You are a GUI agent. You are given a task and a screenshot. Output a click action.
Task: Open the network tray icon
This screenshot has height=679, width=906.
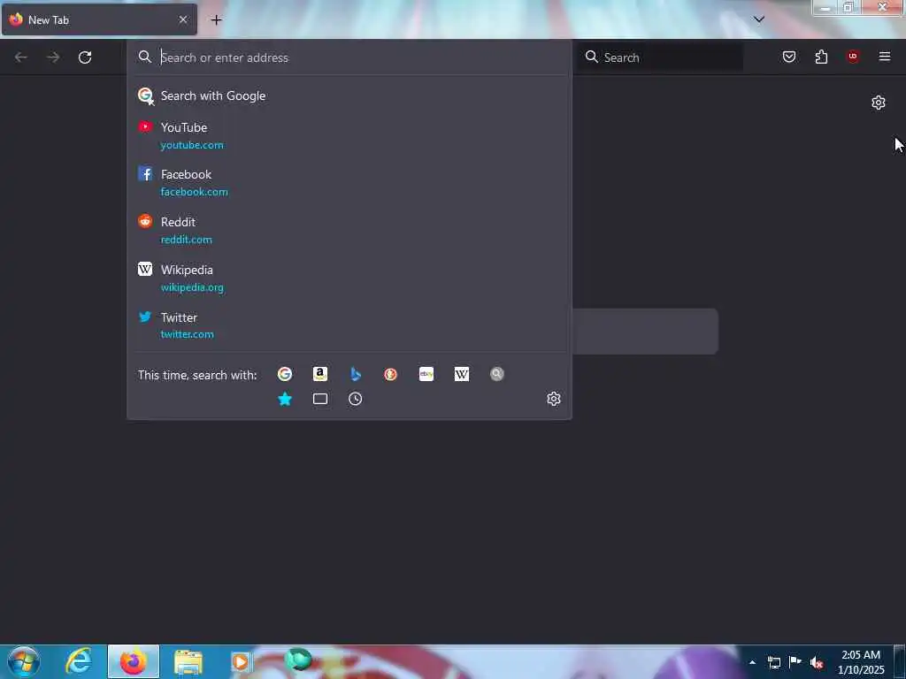pos(773,662)
